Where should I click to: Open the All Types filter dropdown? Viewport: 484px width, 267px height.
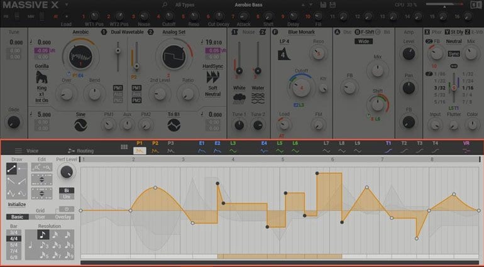[185, 4]
